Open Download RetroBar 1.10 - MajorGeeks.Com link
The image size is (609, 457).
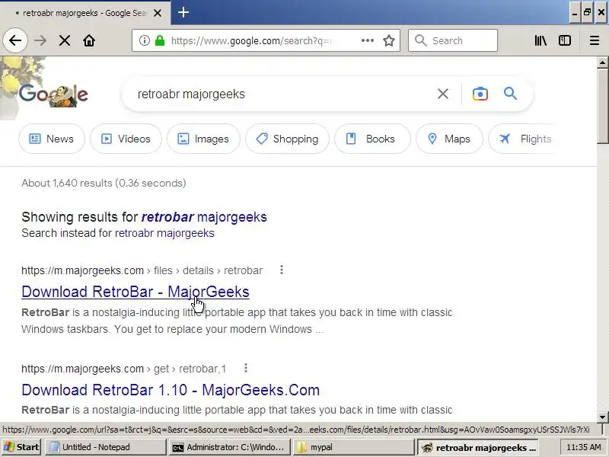click(x=171, y=390)
